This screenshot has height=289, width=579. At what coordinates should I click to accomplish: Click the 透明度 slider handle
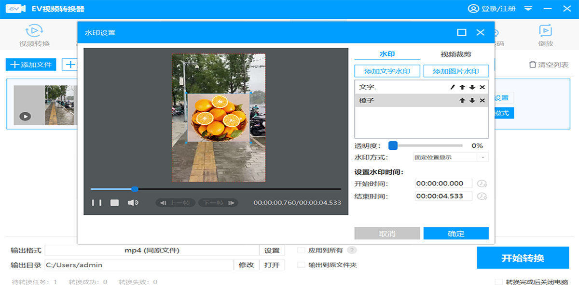coord(393,145)
